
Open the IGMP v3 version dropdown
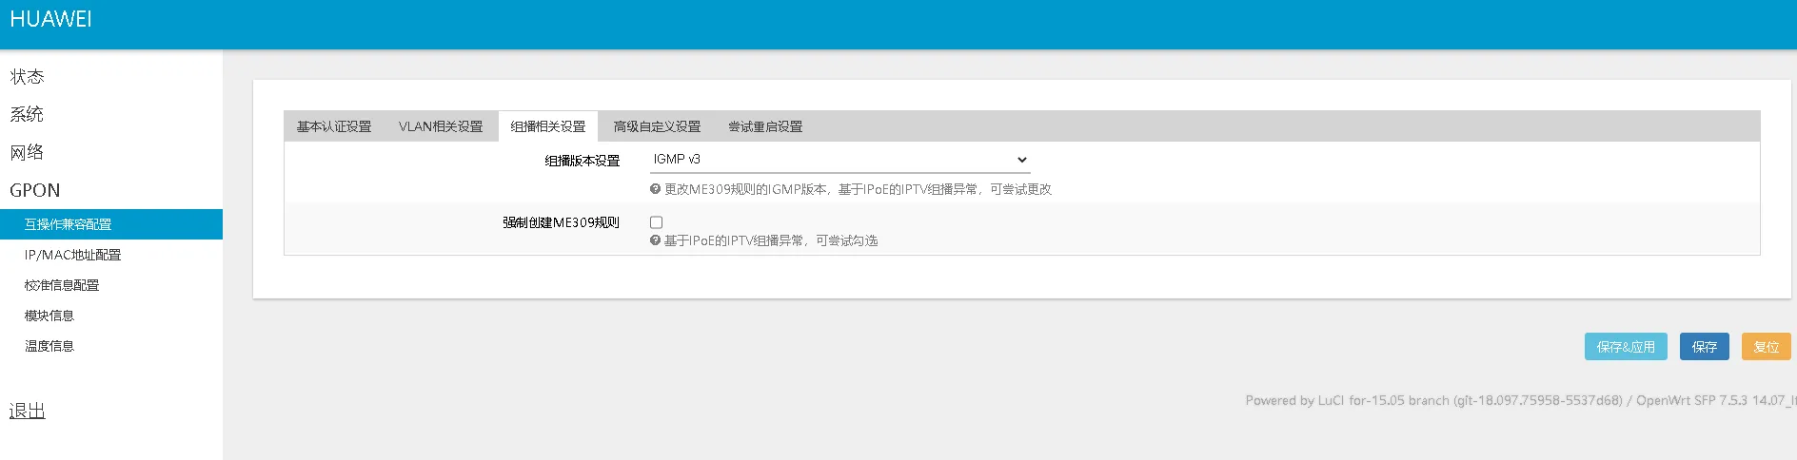click(x=839, y=160)
